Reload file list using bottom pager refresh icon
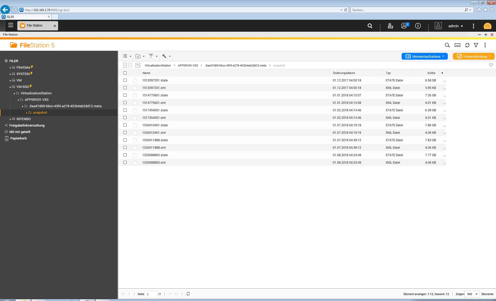496x301 pixels. 188,294
